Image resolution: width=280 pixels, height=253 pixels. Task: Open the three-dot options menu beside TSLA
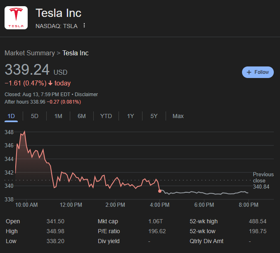click(84, 26)
